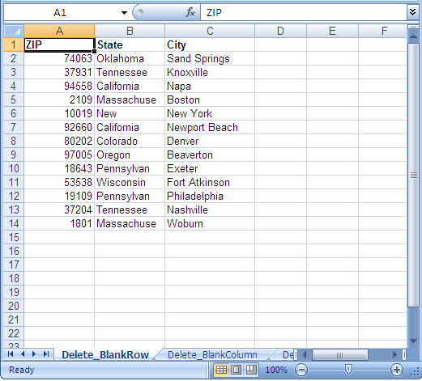Open the Delete_BlankColumn sheet tab

[x=212, y=355]
